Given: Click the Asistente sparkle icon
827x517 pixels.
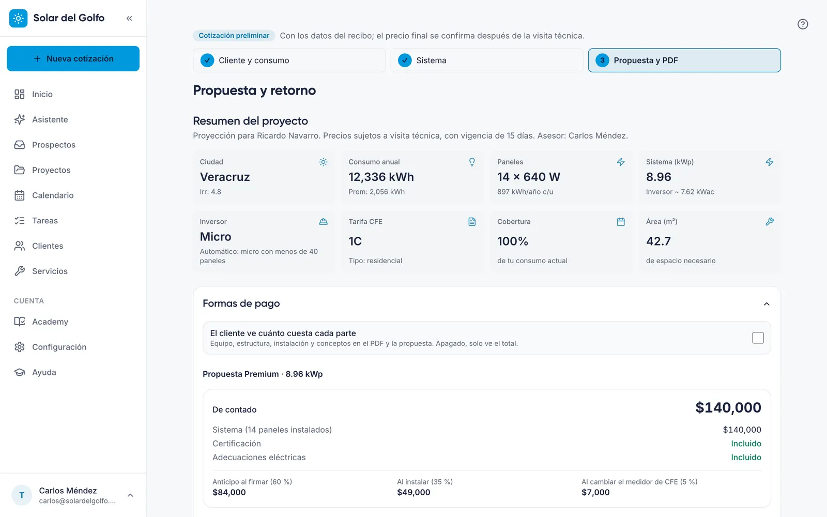Looking at the screenshot, I should coord(20,119).
